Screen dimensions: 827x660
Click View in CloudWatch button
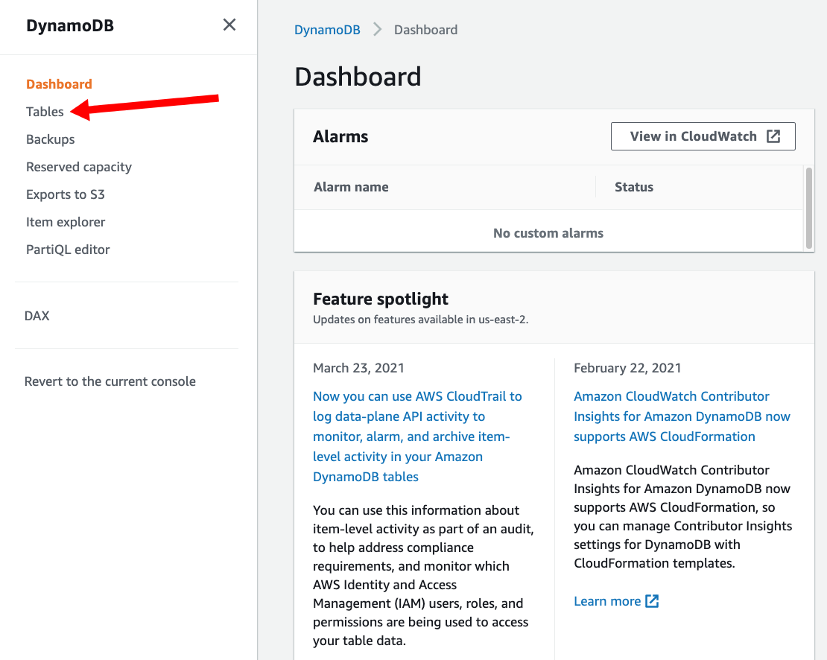(x=703, y=136)
